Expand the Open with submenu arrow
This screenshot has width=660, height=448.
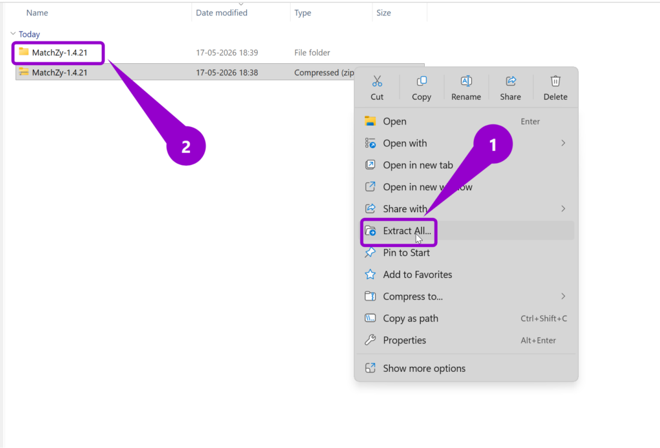coord(563,143)
